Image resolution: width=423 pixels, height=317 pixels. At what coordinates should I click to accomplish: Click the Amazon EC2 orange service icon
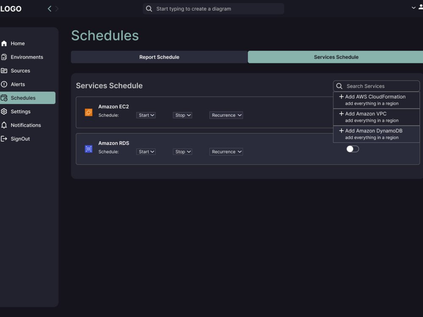point(88,112)
